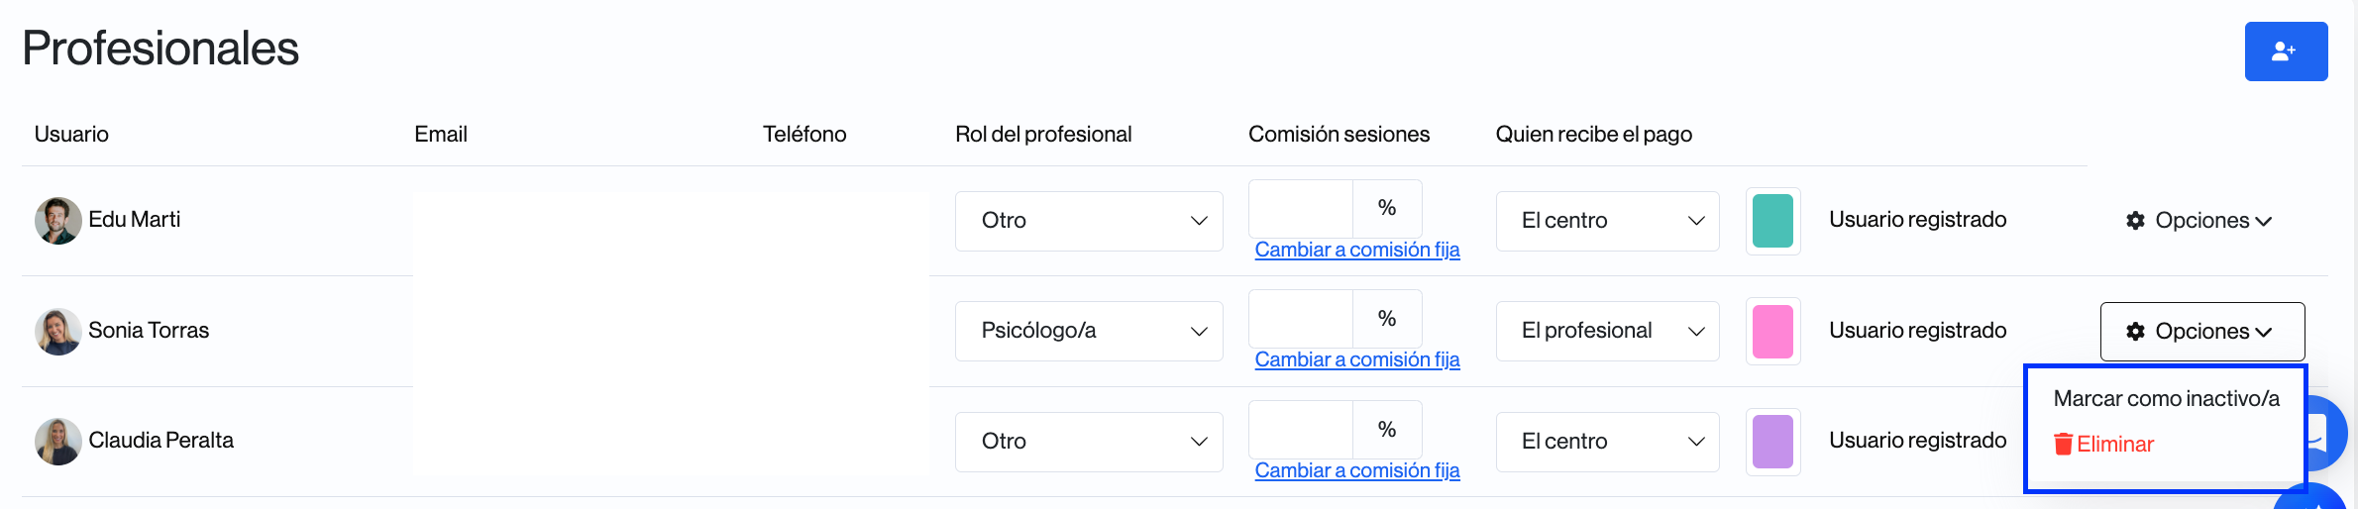Open Sonia Torras's Opciones button

click(2201, 332)
